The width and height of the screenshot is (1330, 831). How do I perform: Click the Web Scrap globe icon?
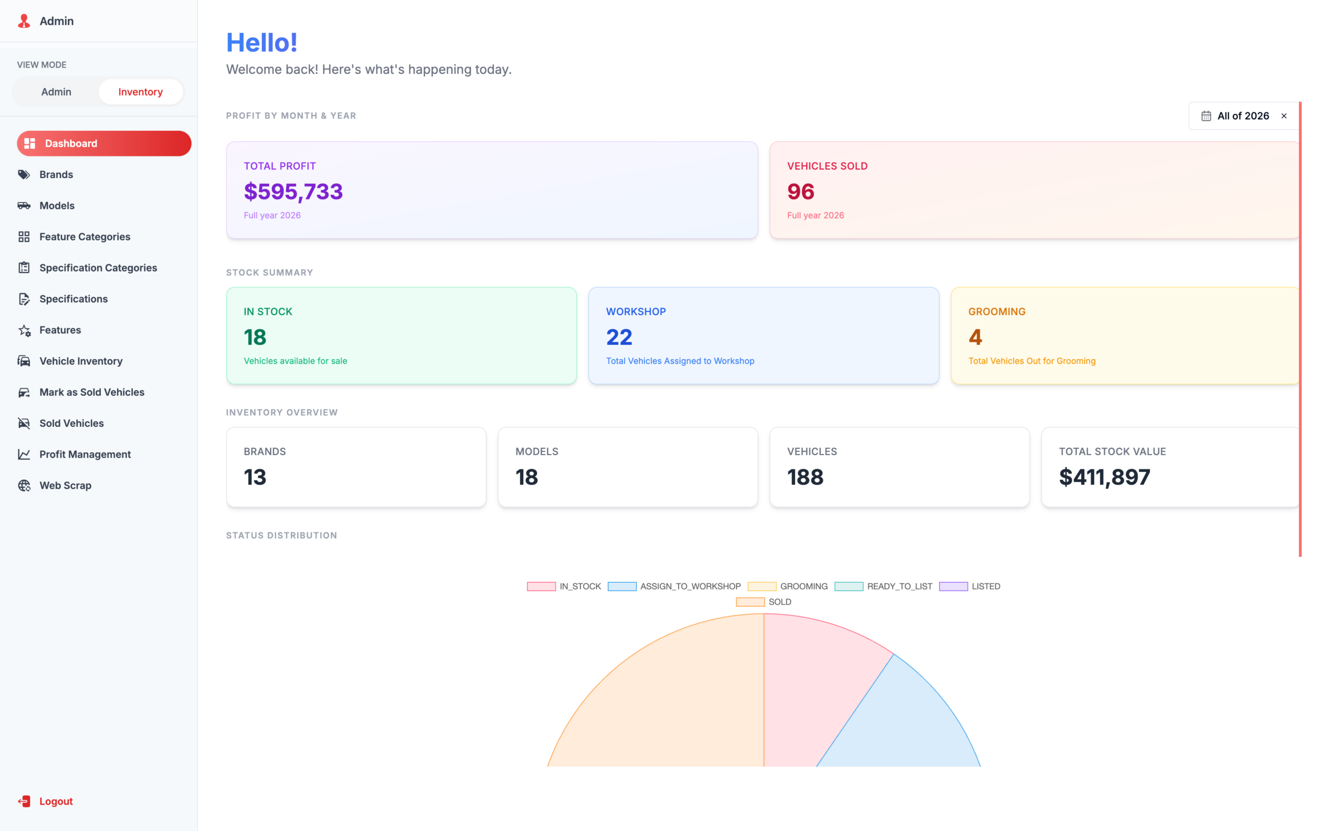coord(24,486)
